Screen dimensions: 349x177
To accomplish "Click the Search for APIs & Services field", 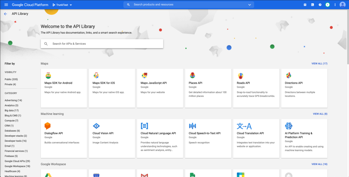I will tap(102, 44).
